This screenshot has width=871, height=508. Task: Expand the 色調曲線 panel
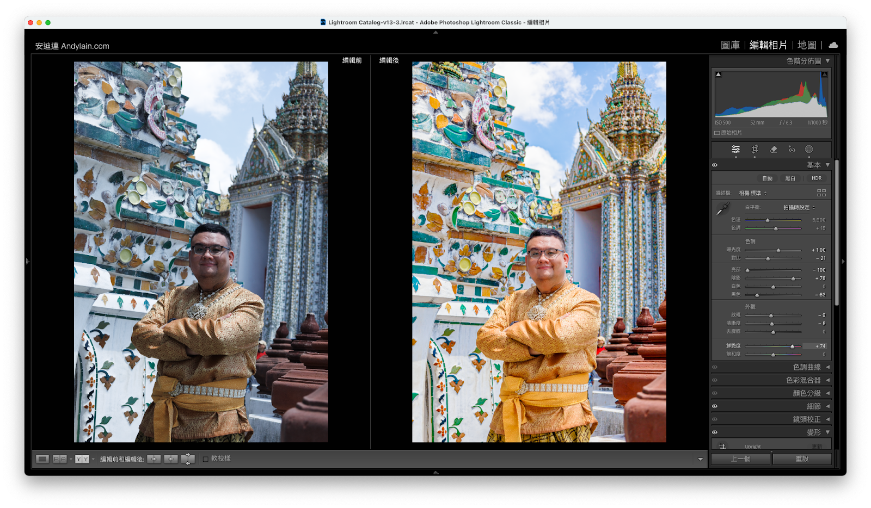coord(827,367)
